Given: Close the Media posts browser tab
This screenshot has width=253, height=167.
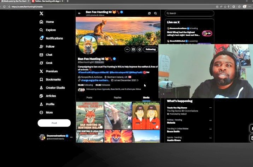Looking at the screenshot, I should coord(29,1).
